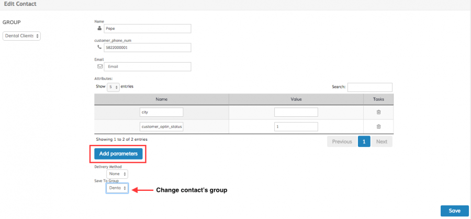Click the phone icon beside phone number
Viewport: 471px width, 219px height.
click(x=99, y=47)
